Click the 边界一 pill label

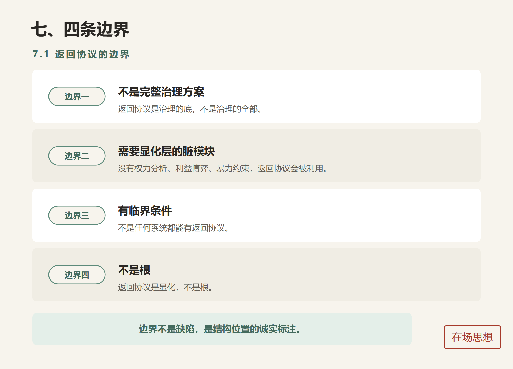(x=77, y=96)
